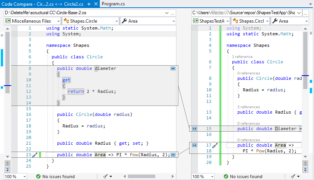The height and width of the screenshot is (180, 314).
Task: Click C# icon in ShapesTestApp box
Action: [x=196, y=21]
